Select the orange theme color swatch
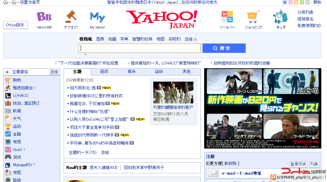Viewport: 327px width, 182px height. 296,2
